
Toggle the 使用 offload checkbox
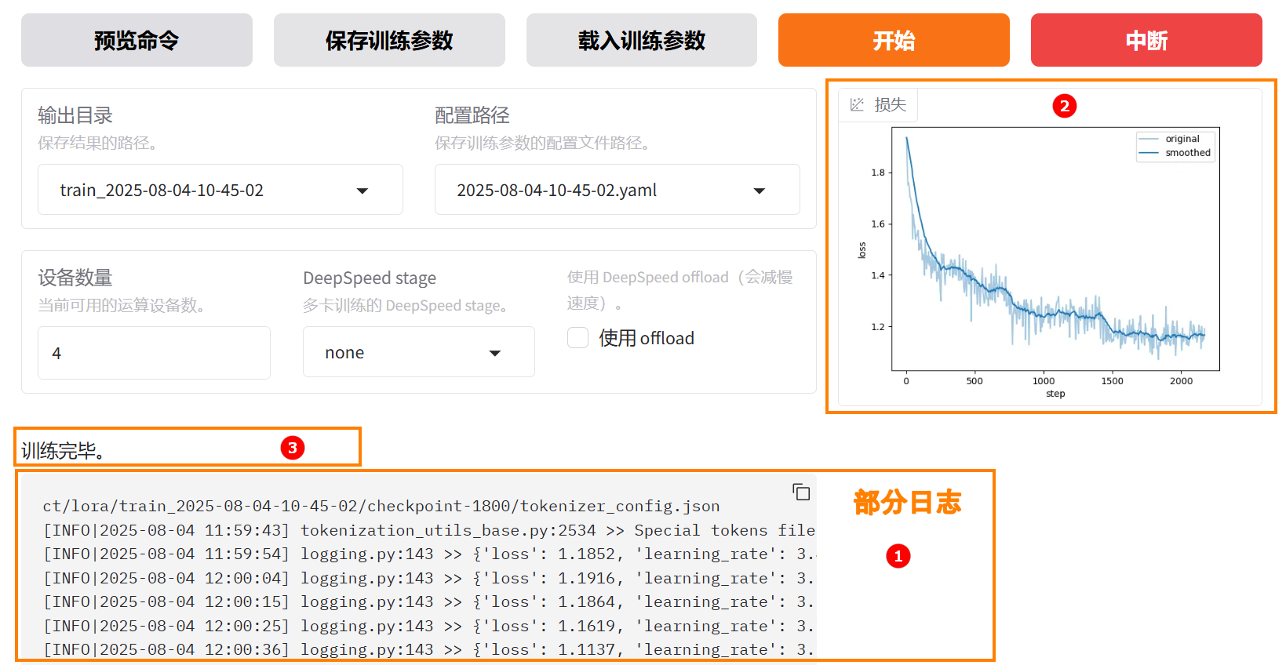(578, 338)
